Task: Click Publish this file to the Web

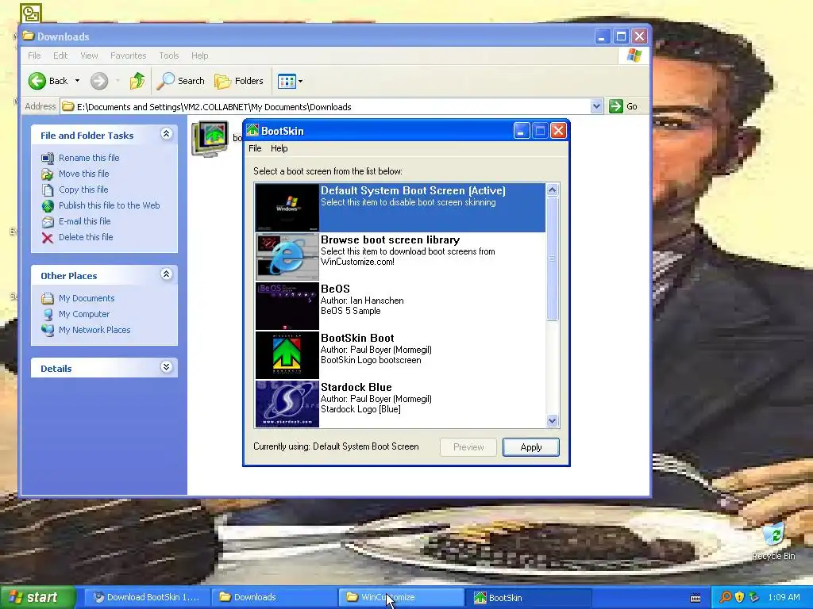Action: click(109, 205)
